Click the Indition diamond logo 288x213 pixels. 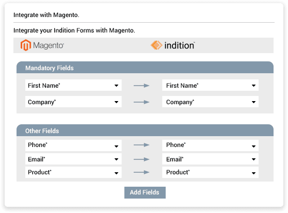tap(156, 45)
